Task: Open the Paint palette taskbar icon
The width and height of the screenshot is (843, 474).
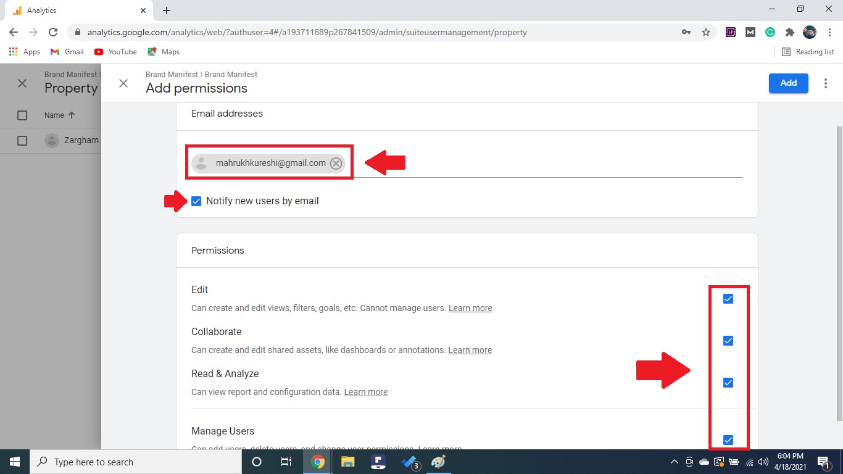Action: 438,462
